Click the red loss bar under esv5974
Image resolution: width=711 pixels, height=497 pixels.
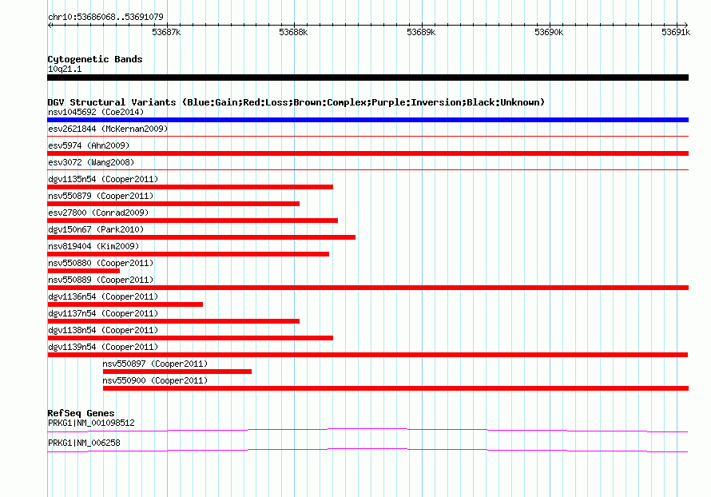[x=367, y=153]
